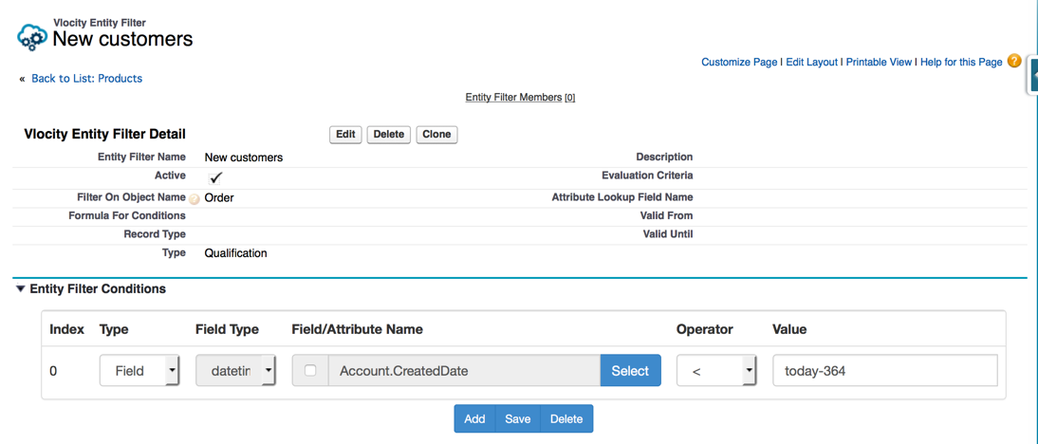Open the Help for this Page link

(x=961, y=63)
